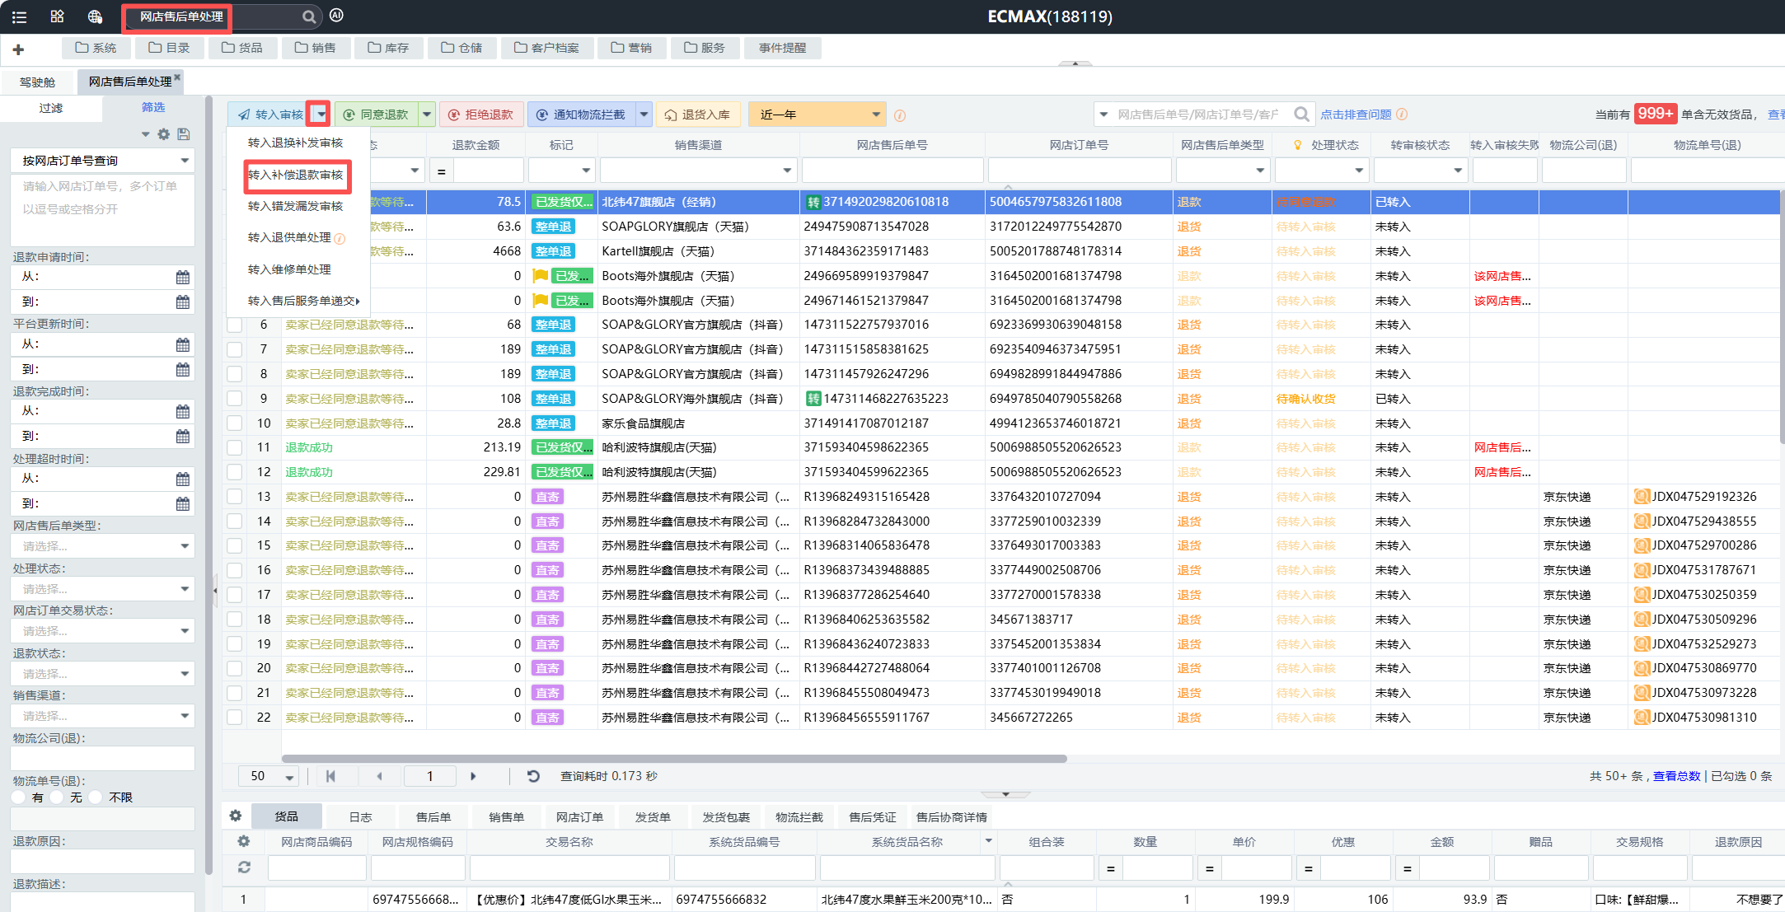
Task: Click info icon next to 近一年
Action: (x=900, y=115)
